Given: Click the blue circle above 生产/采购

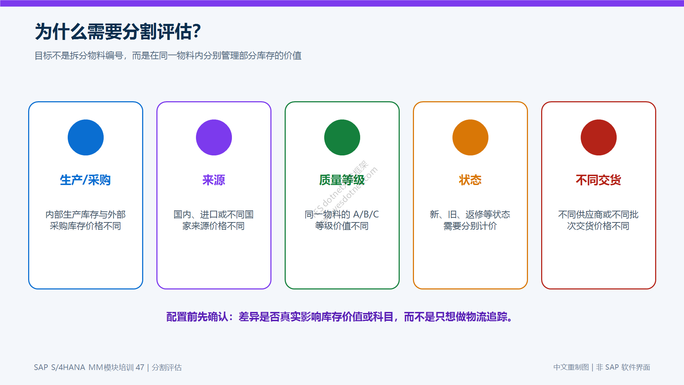Looking at the screenshot, I should click(85, 137).
